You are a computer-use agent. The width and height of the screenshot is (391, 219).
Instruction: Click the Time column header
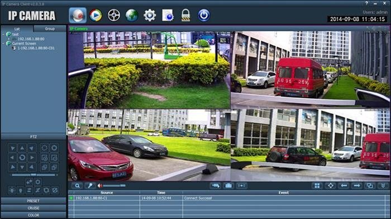click(161, 193)
